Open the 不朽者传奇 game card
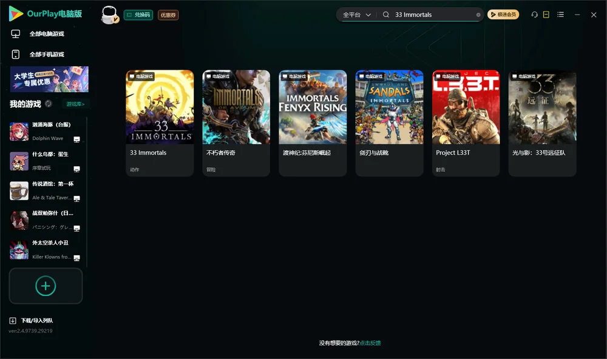 point(236,123)
